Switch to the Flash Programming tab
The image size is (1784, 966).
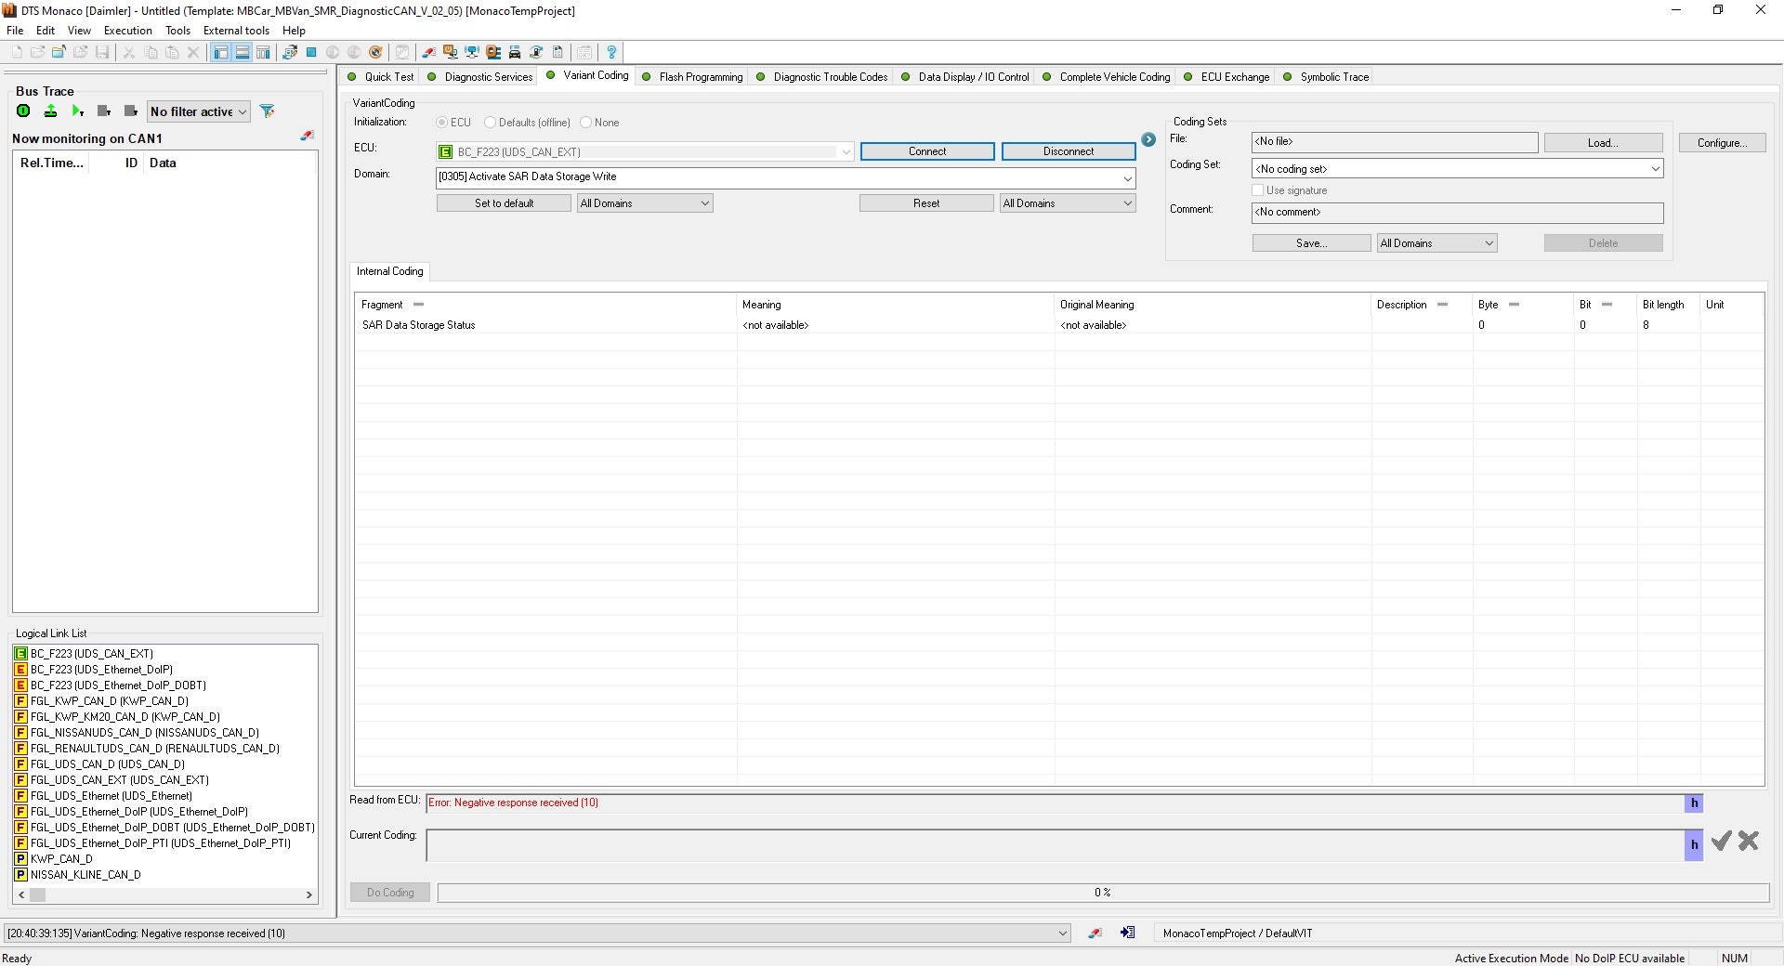(x=699, y=76)
